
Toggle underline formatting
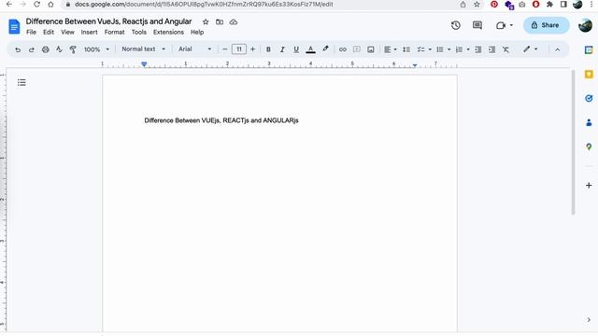296,49
